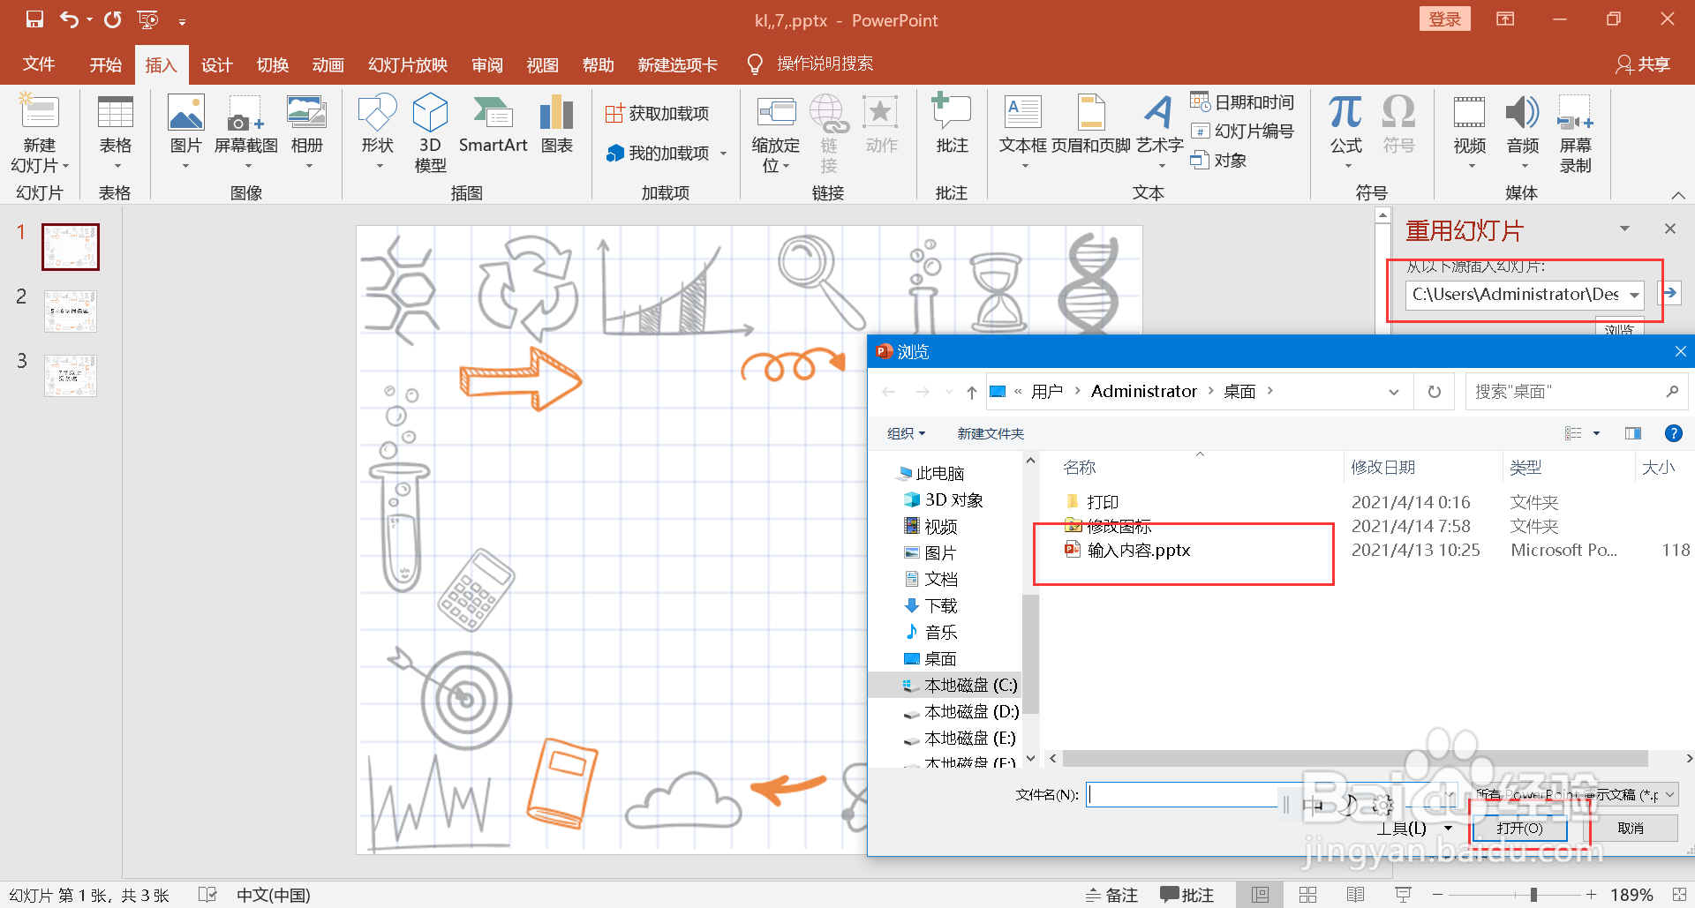The image size is (1695, 908).
Task: Insert a SmartArt graphic
Action: pyautogui.click(x=493, y=125)
